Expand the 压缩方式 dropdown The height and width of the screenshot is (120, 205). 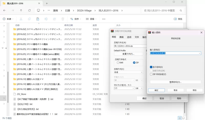[x=141, y=72]
